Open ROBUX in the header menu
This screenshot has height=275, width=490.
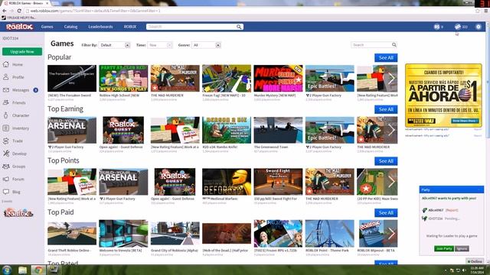click(130, 27)
